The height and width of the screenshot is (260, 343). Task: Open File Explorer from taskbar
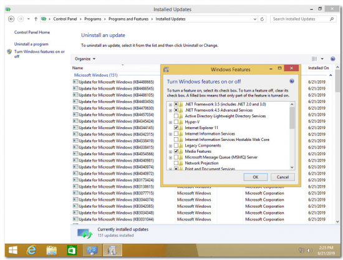51,250
